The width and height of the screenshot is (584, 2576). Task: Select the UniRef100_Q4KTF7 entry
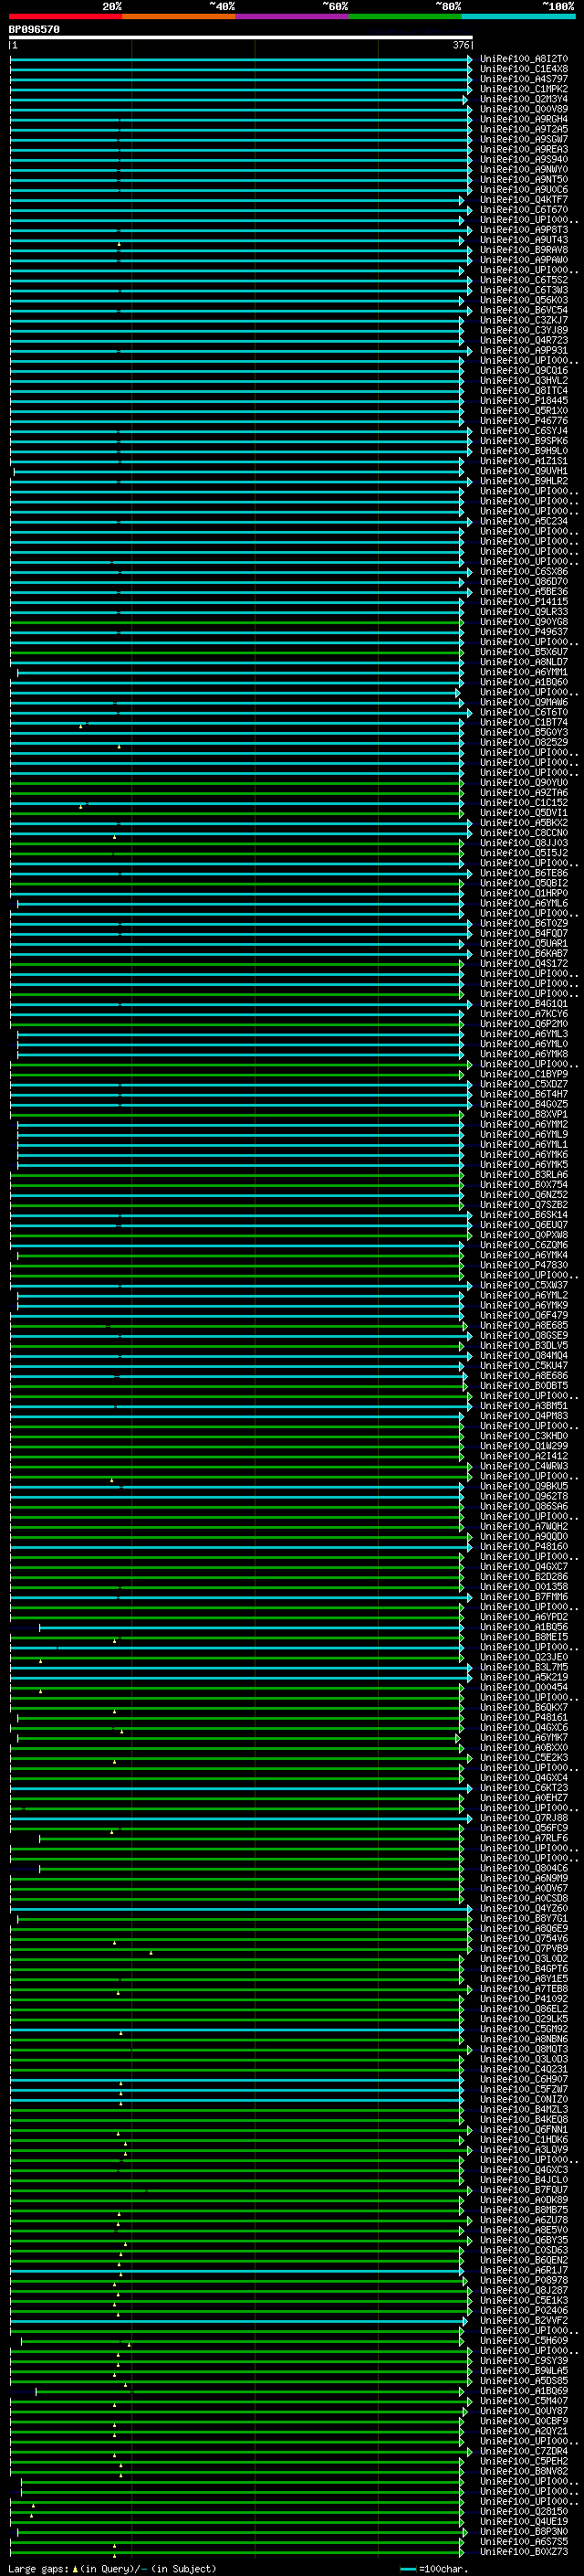523,200
